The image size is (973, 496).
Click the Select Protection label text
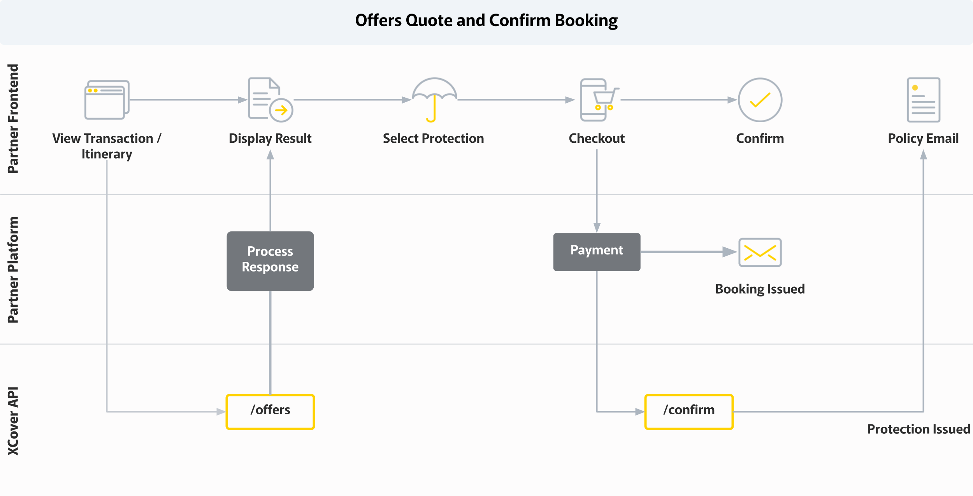click(x=433, y=138)
